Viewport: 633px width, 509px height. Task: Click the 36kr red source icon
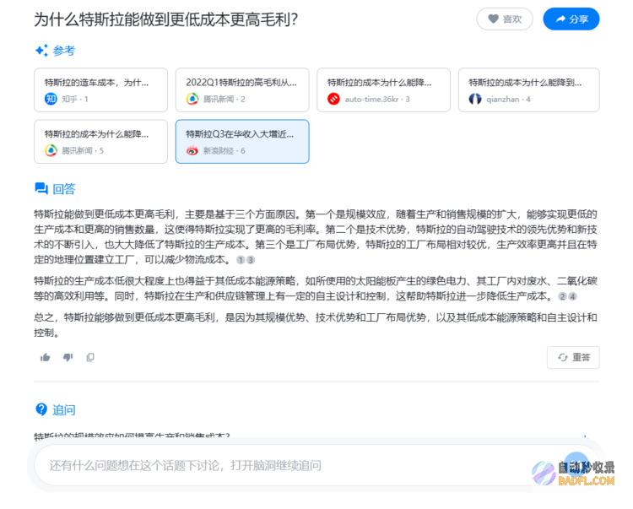[333, 99]
